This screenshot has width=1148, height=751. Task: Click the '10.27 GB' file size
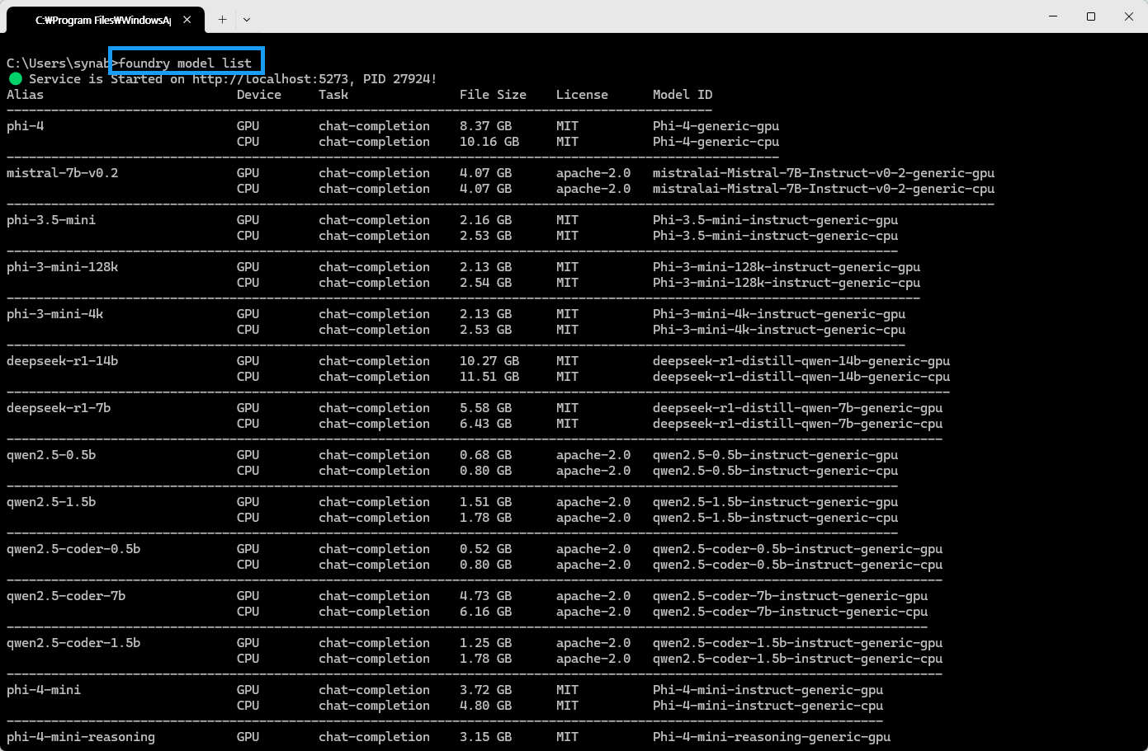pos(489,361)
